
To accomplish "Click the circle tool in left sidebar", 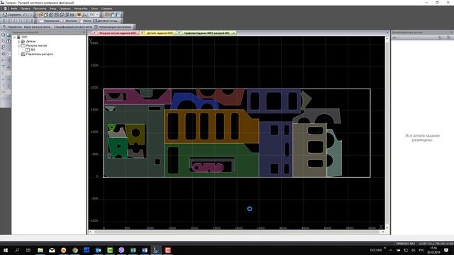I will [3, 35].
